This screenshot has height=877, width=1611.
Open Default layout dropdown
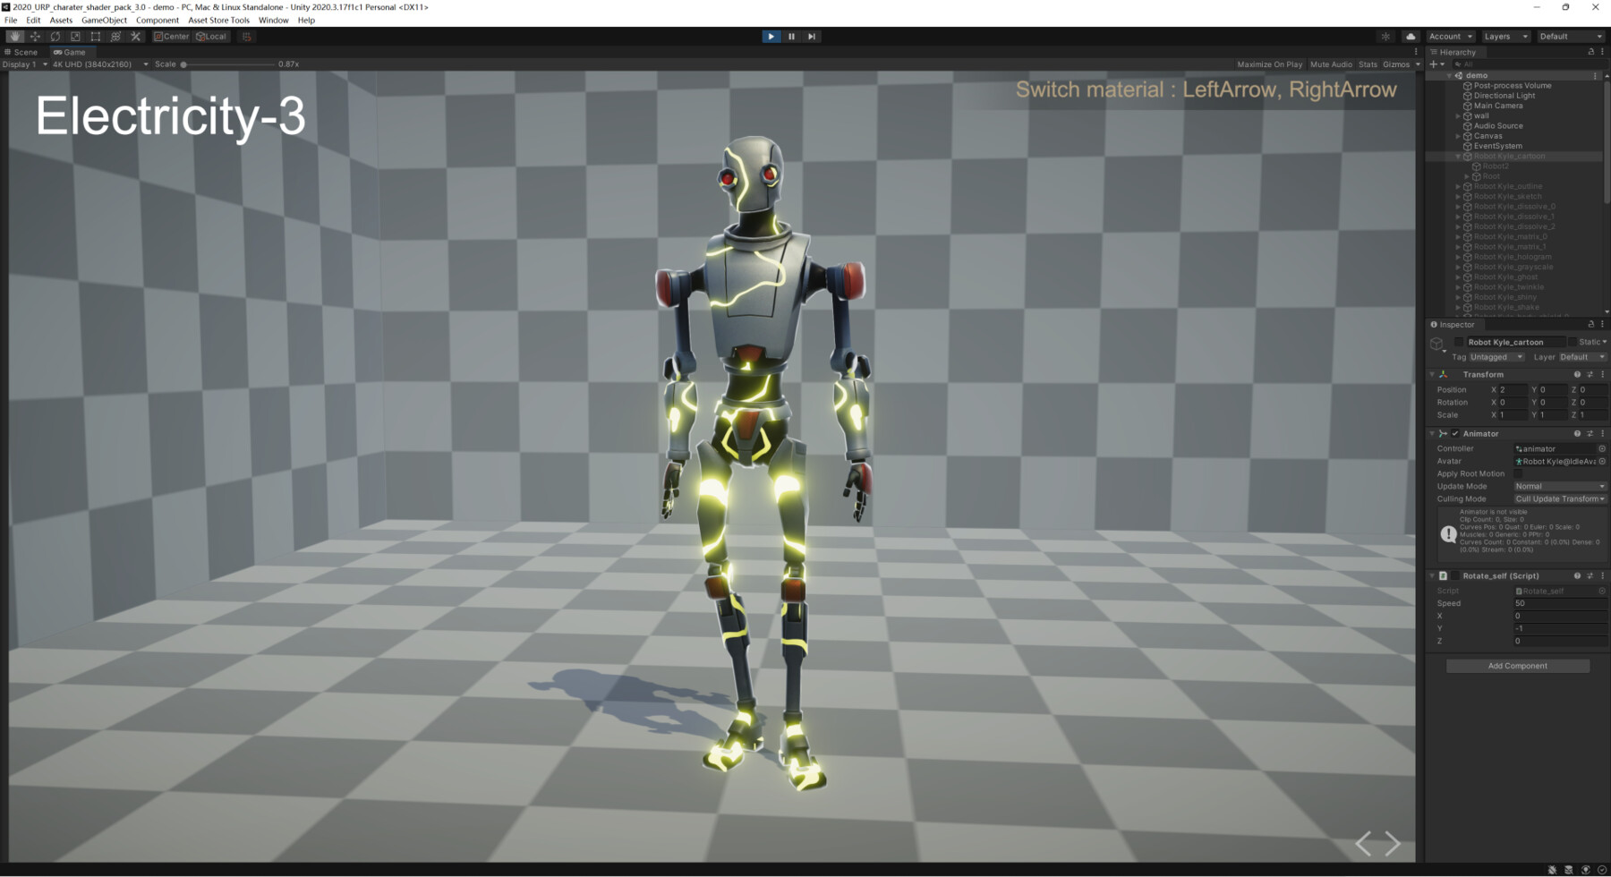coord(1570,37)
